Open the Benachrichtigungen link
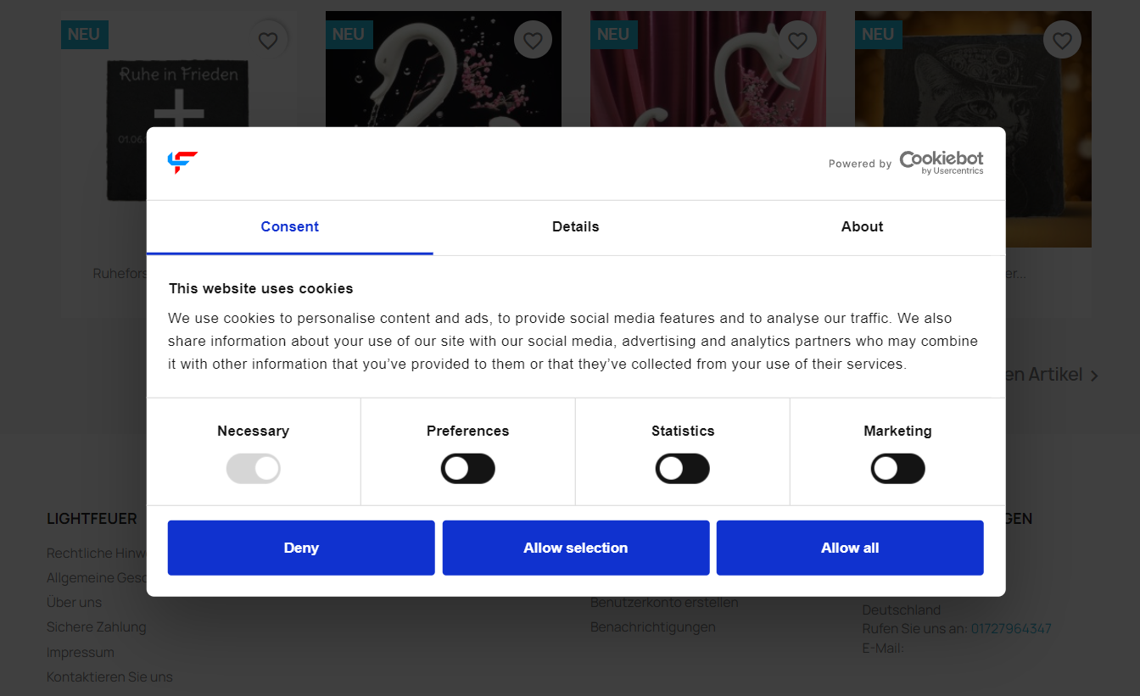This screenshot has width=1140, height=696. pyautogui.click(x=653, y=627)
